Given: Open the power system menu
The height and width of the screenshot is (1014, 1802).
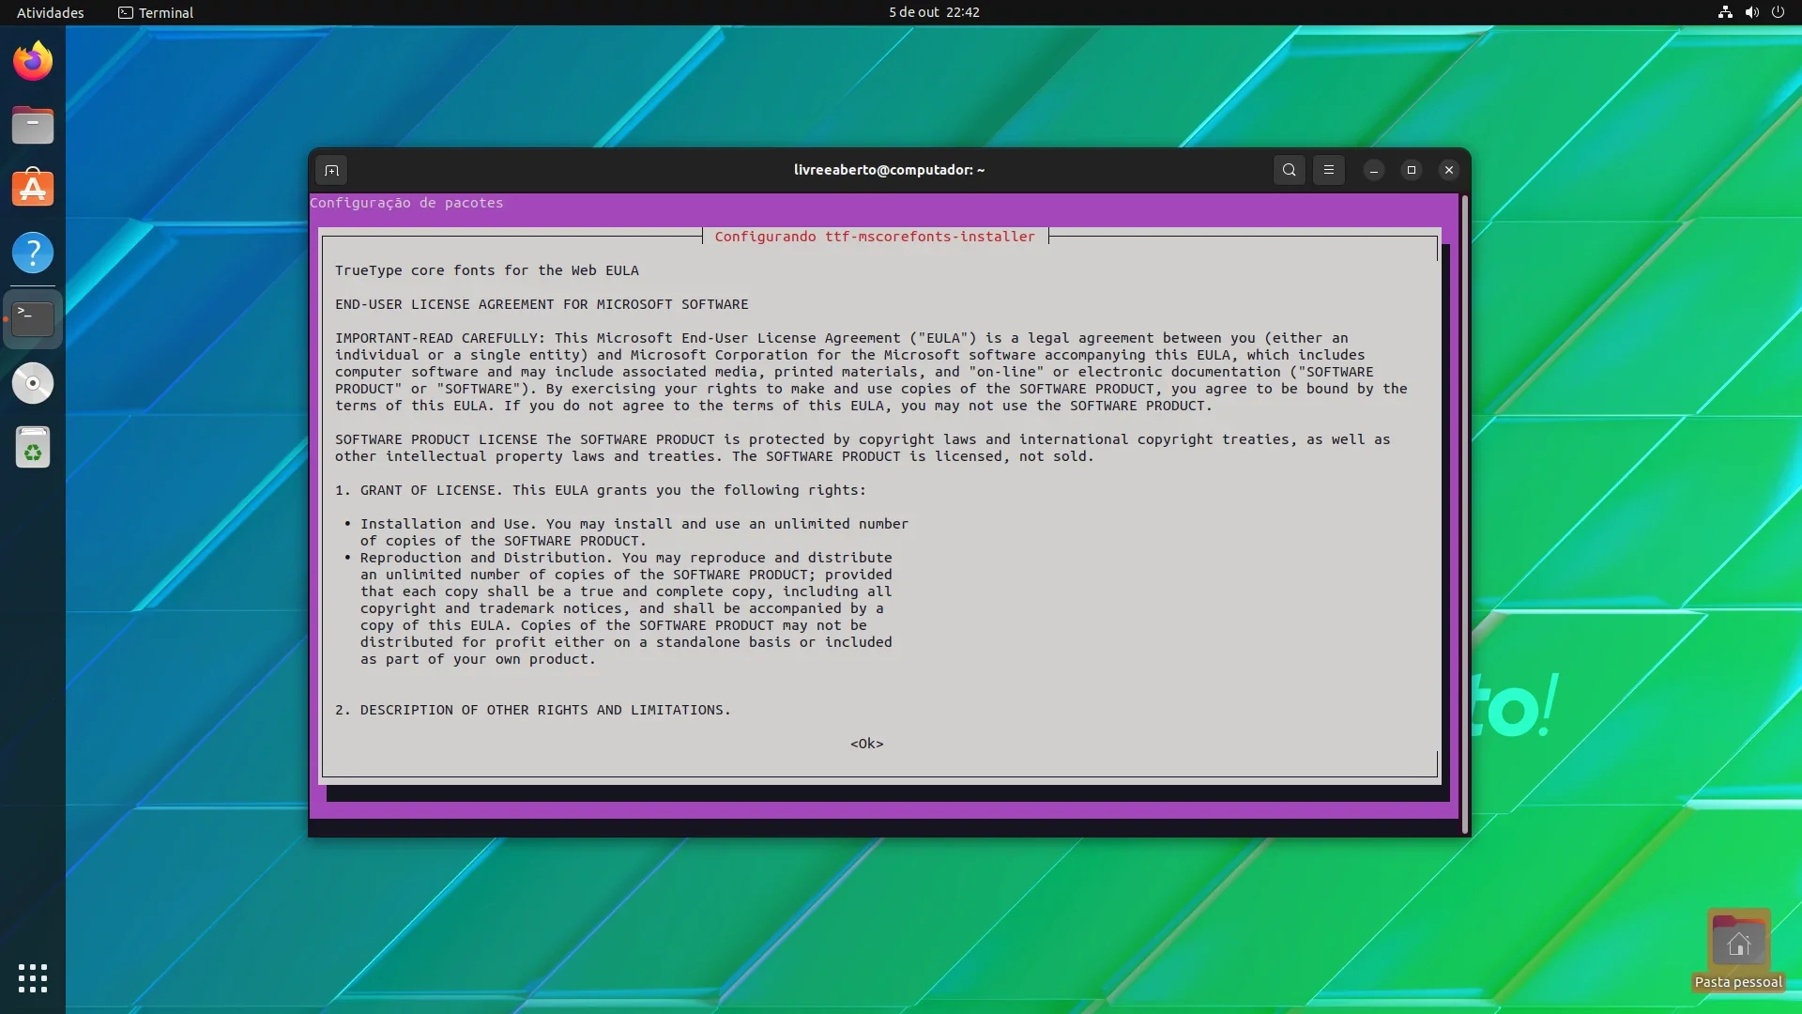Looking at the screenshot, I should tap(1778, 12).
